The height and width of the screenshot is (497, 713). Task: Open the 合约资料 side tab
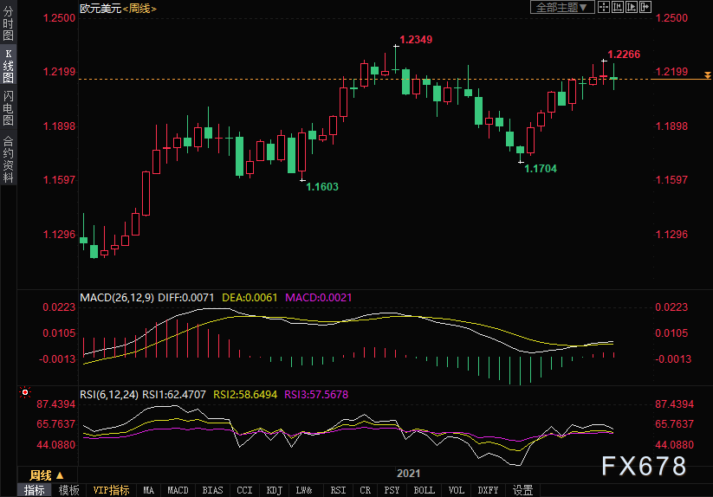pos(8,159)
